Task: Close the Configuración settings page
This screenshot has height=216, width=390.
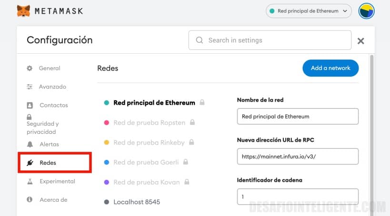Action: click(x=360, y=41)
